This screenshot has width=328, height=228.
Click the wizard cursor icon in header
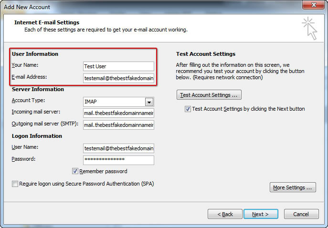(309, 29)
